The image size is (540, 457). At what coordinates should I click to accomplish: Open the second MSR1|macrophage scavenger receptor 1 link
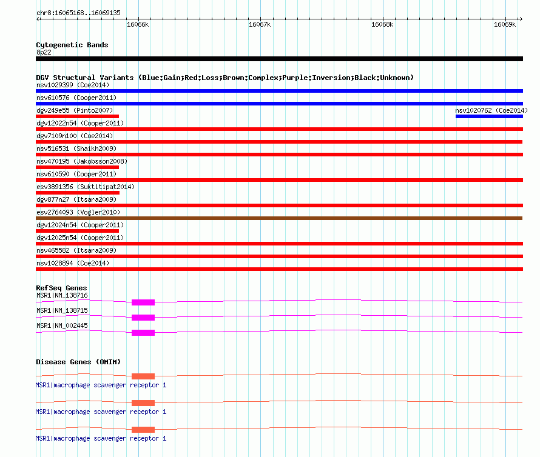tap(101, 412)
